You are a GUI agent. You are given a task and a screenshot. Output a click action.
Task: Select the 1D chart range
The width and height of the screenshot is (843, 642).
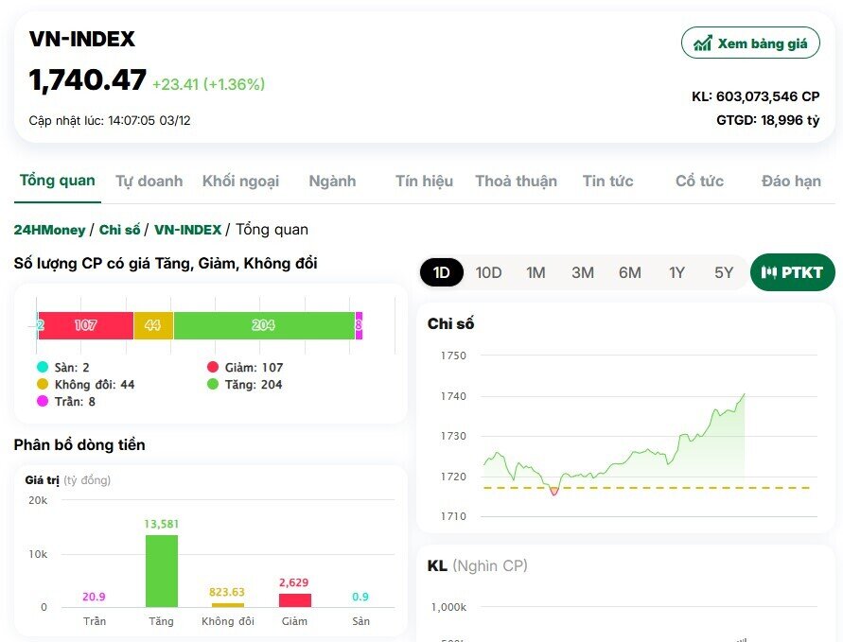click(441, 272)
